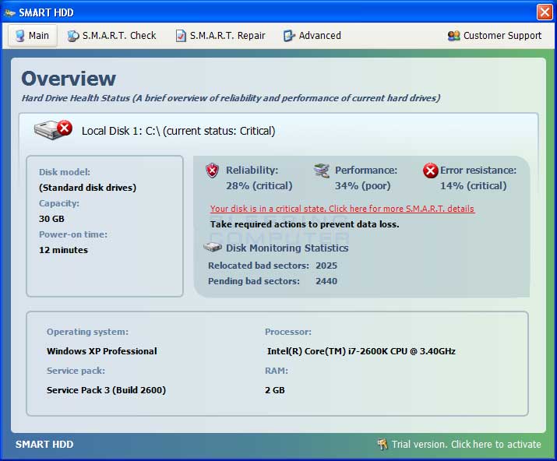
Task: Click the '30 GB' capacity value
Action: click(x=51, y=219)
